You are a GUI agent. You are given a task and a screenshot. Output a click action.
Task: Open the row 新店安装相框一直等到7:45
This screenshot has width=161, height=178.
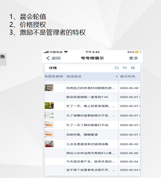(92, 97)
